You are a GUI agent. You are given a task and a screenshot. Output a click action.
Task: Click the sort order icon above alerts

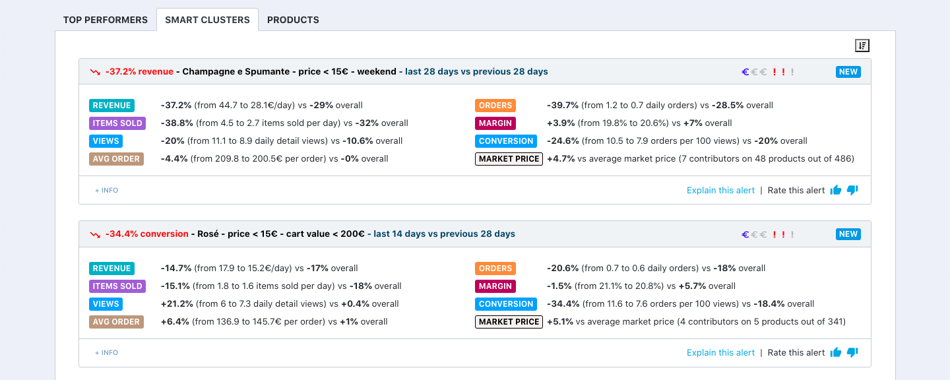[862, 46]
